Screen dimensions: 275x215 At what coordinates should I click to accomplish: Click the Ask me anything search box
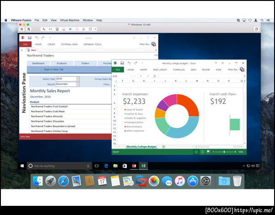point(60,166)
